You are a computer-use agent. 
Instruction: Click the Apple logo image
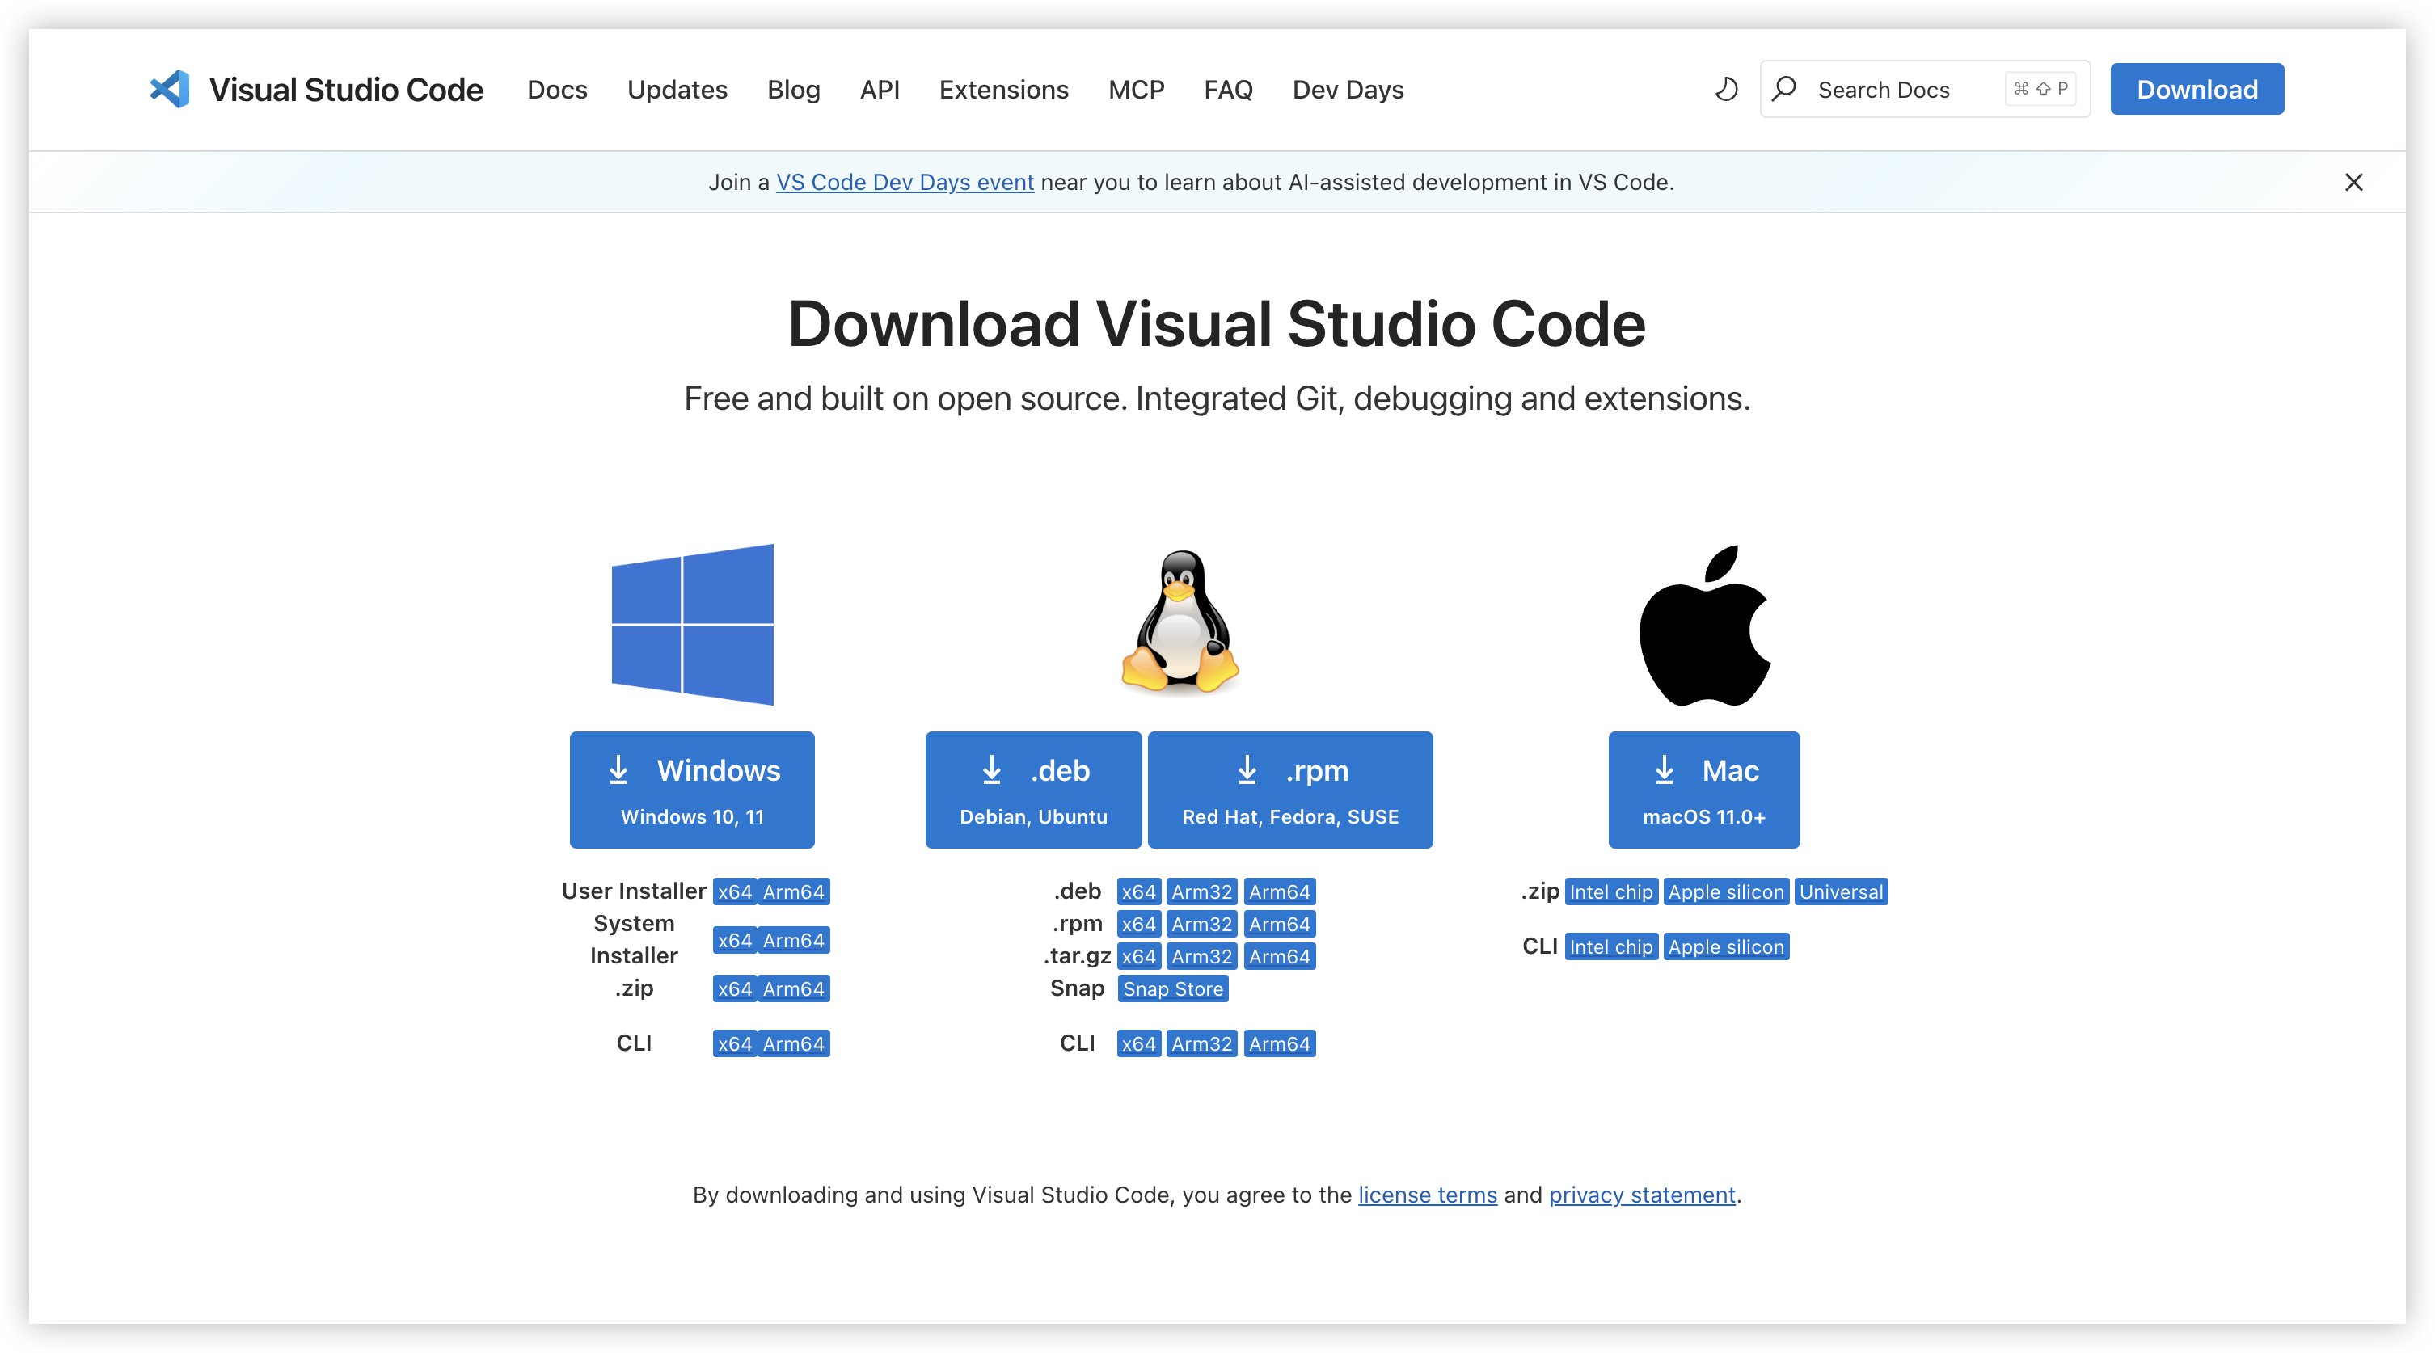(x=1704, y=626)
